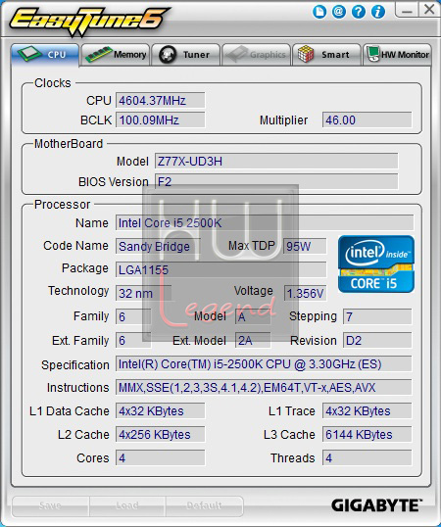Click the Multiplier value field
The height and width of the screenshot is (527, 441).
coord(367,120)
